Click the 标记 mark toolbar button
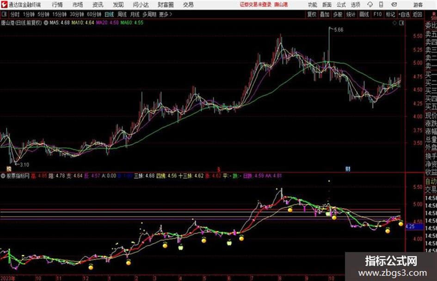The image size is (437, 281). coord(390,14)
